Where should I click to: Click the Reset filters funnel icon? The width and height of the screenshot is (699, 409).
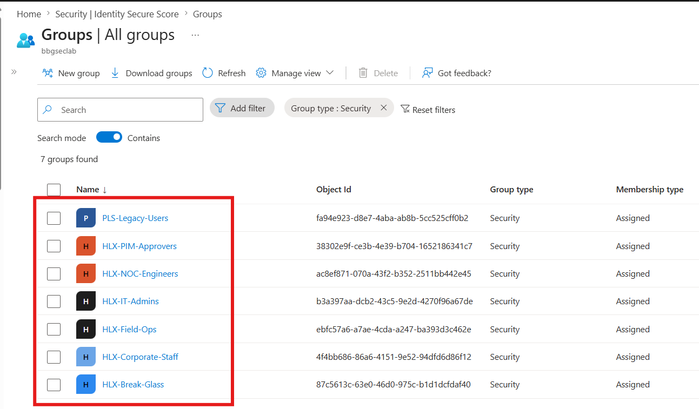[x=405, y=109]
